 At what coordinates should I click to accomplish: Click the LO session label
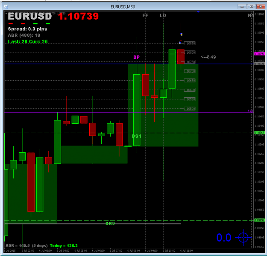click(x=163, y=15)
